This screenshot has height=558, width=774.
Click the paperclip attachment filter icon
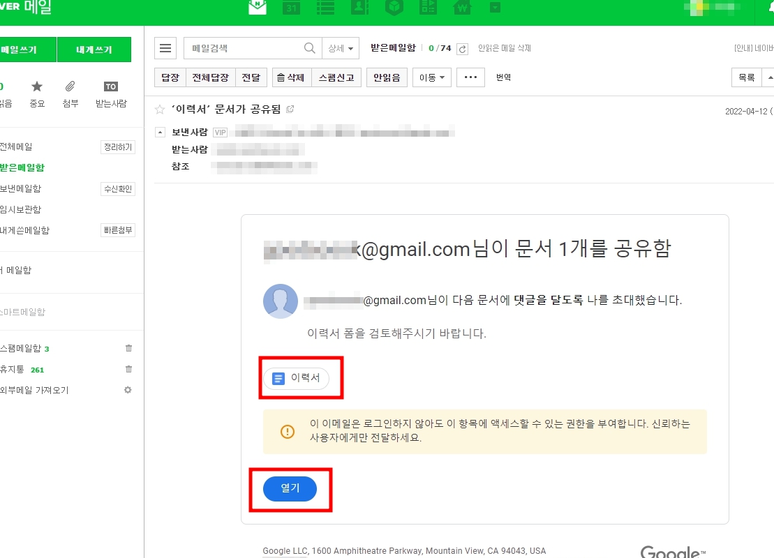tap(70, 86)
